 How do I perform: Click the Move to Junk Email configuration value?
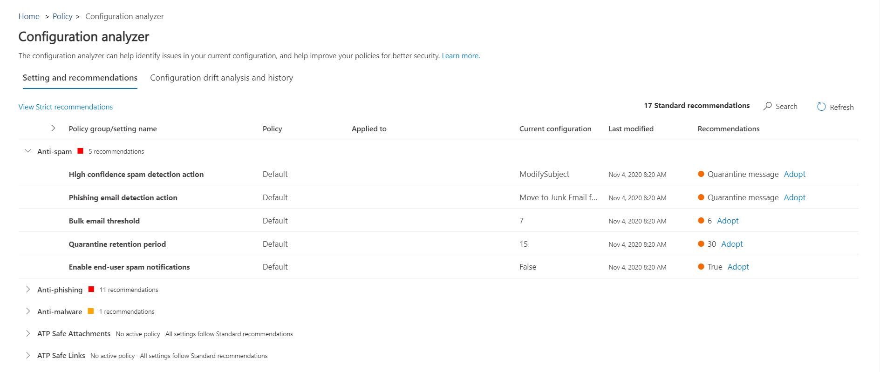(x=558, y=197)
